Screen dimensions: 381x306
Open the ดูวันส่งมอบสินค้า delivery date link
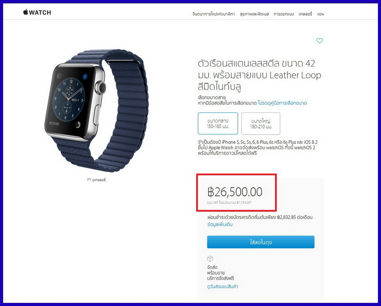(222, 286)
